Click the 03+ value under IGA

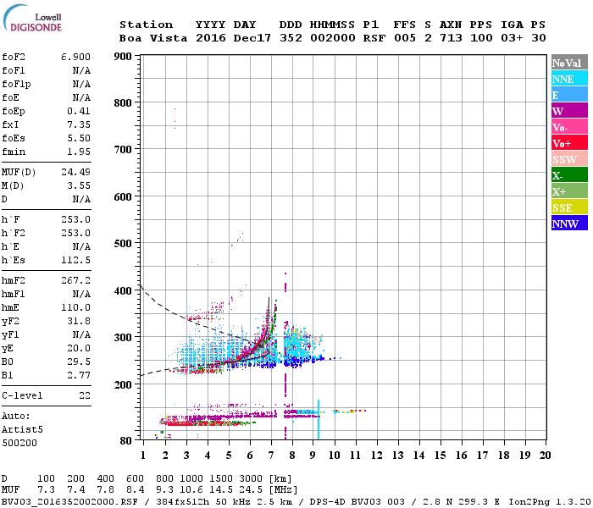pos(512,38)
